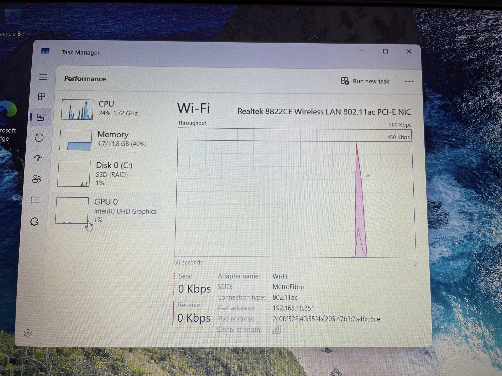Open the App history page icon

(39, 138)
